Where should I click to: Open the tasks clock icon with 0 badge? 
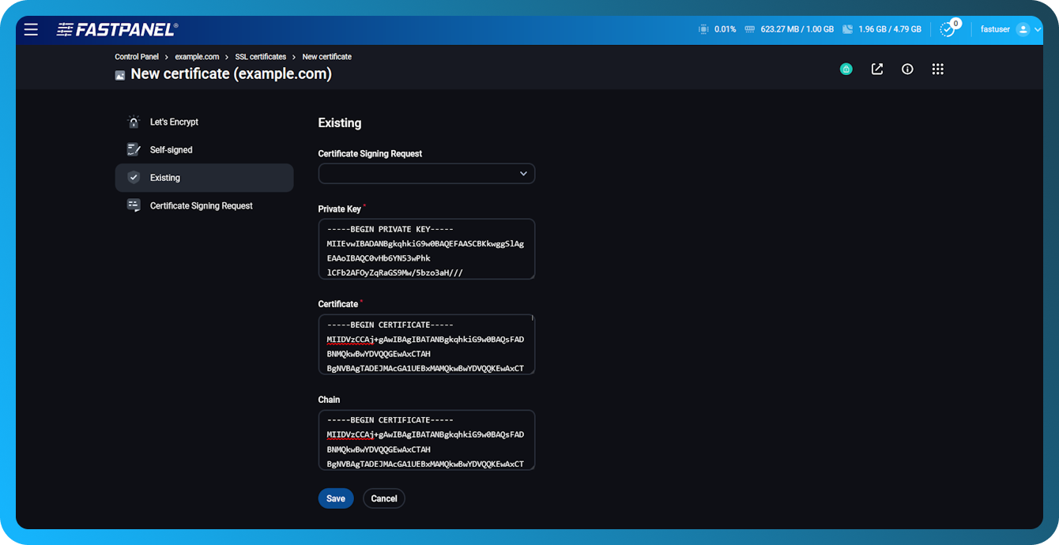tap(948, 28)
